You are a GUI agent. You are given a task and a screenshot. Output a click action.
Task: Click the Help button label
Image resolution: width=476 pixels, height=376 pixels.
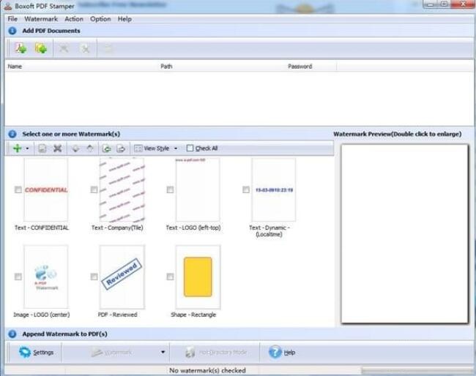point(289,353)
